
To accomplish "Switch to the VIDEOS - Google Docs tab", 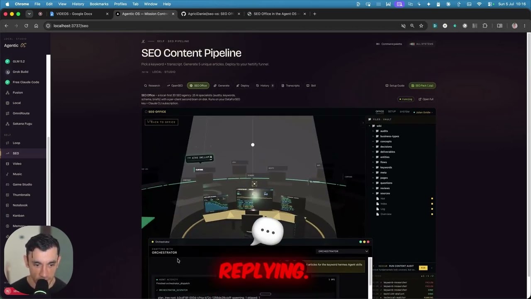I will pos(79,14).
